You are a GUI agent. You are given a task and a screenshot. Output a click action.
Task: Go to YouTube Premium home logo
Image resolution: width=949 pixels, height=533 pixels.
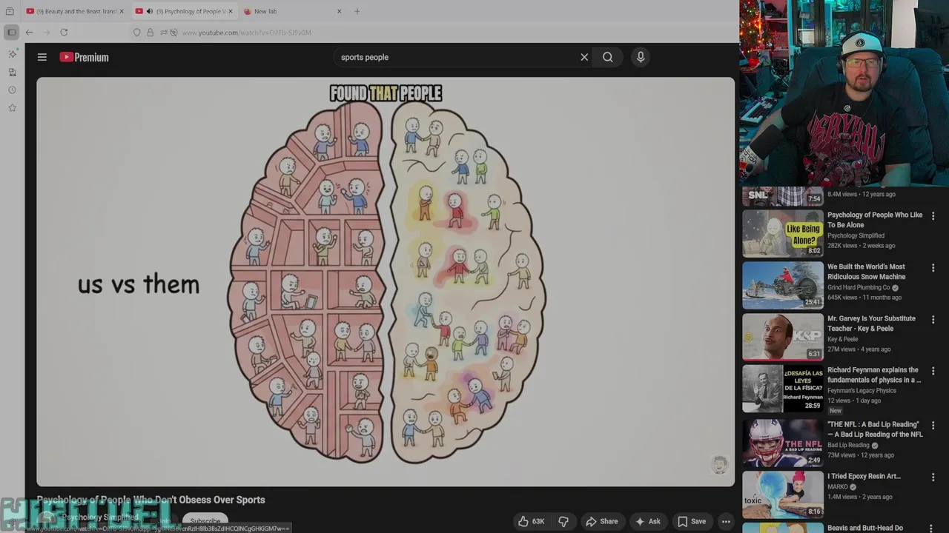[x=84, y=57]
